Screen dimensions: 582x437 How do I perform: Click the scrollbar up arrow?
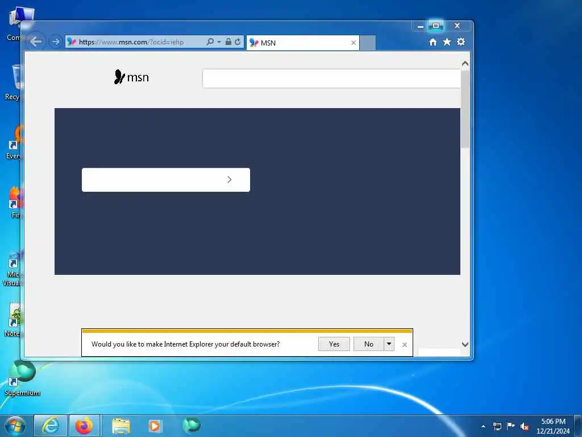465,64
